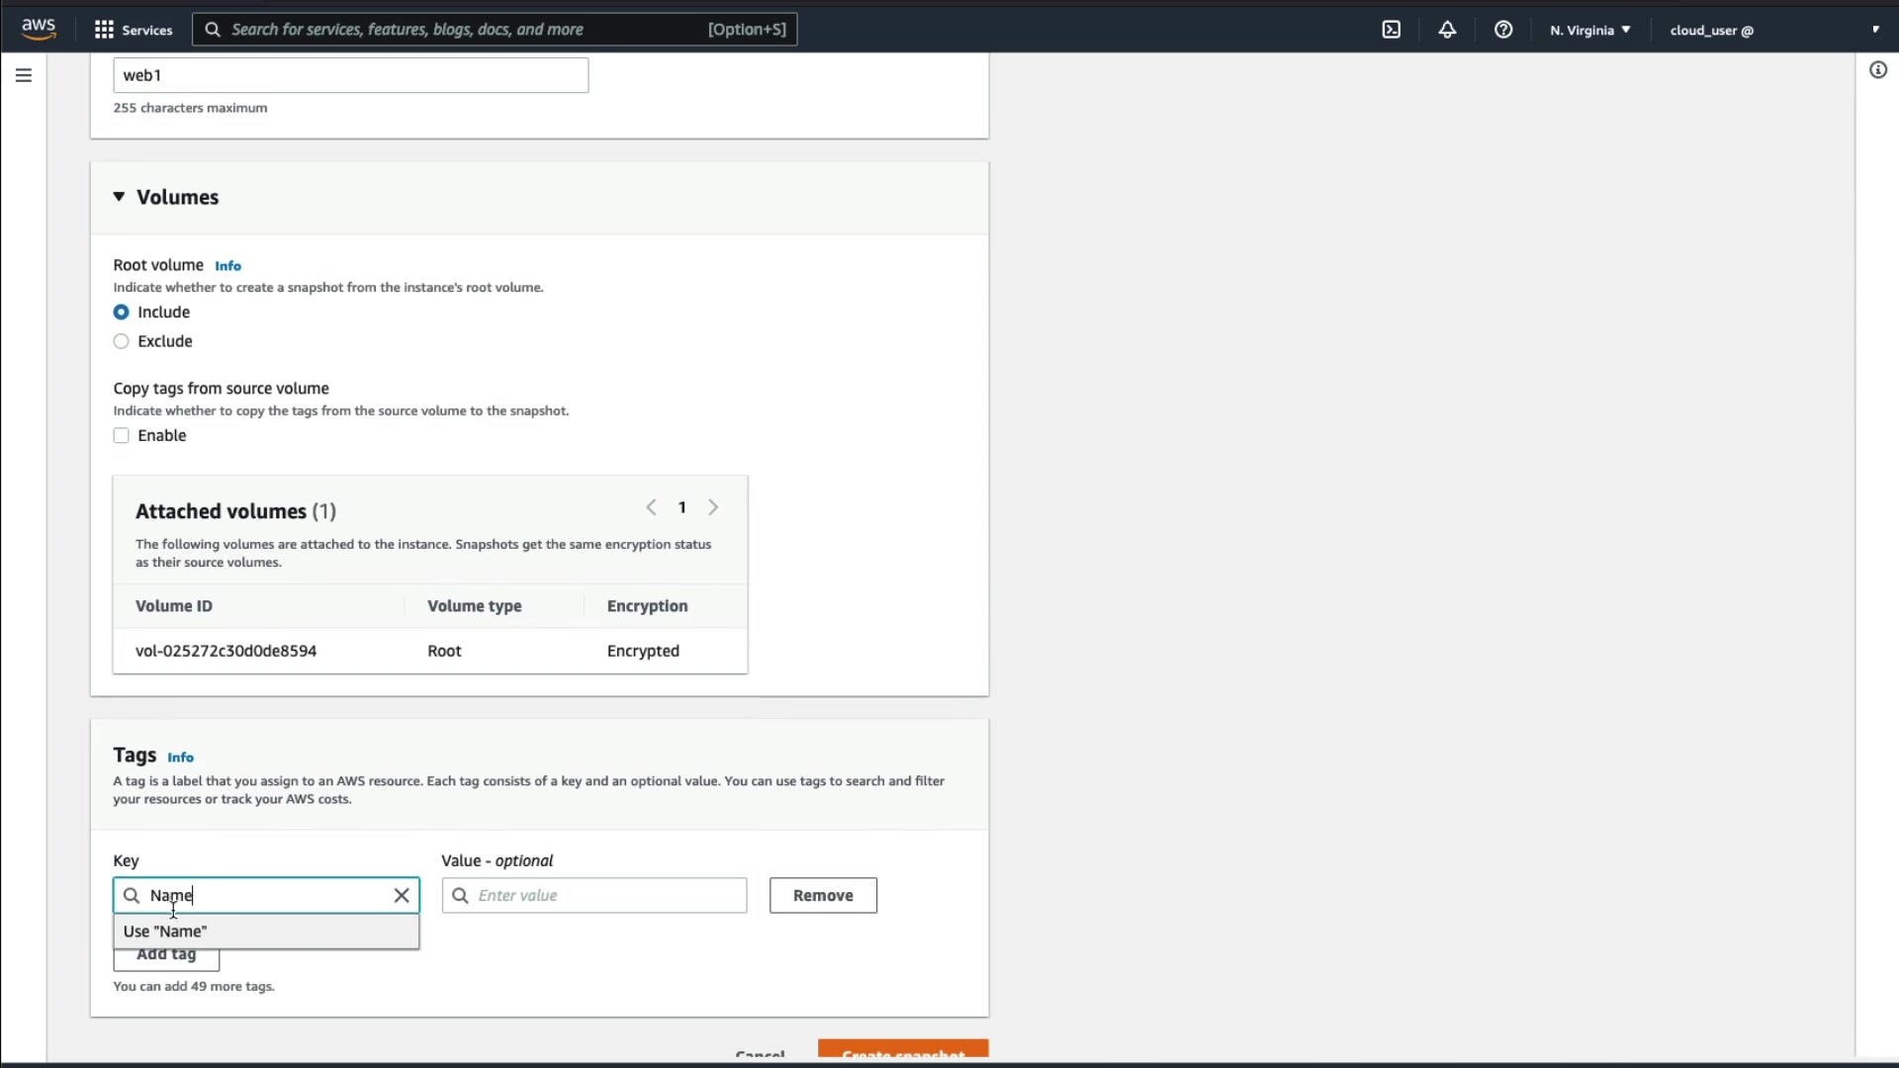
Task: Click the tag Value input field
Action: (605, 895)
